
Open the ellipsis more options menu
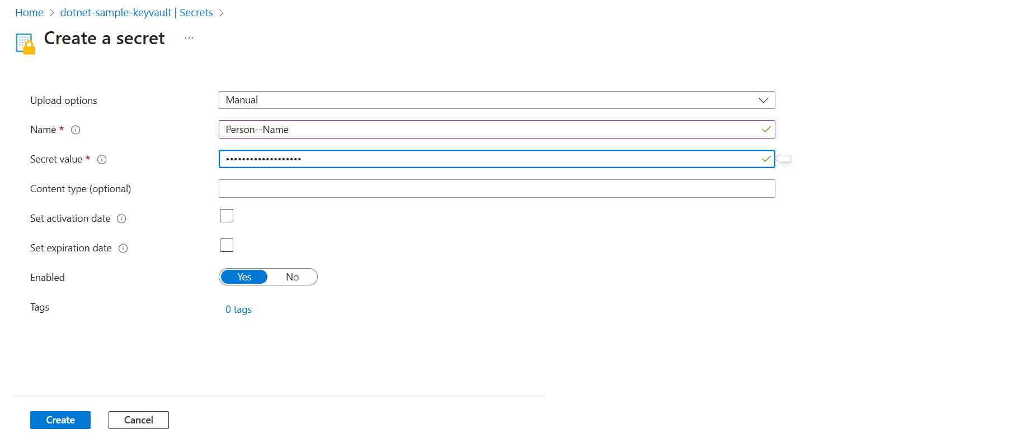[189, 38]
